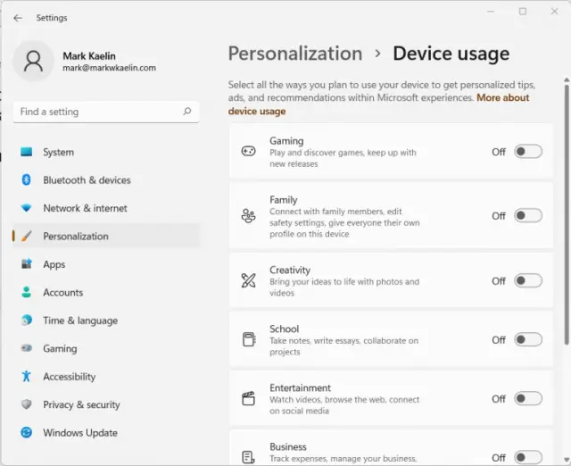Click the Bluetooth & devices icon
571x466 pixels.
pyautogui.click(x=26, y=180)
